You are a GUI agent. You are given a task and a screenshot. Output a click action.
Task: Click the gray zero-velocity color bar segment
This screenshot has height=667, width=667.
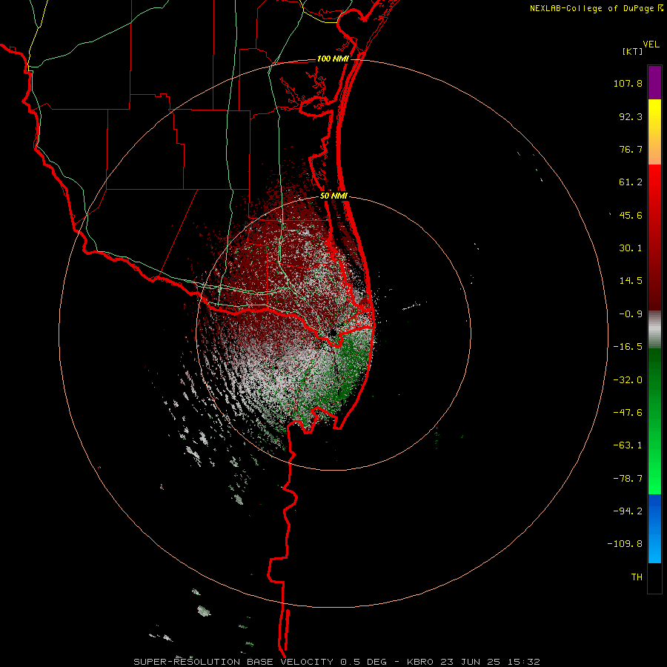coord(654,330)
